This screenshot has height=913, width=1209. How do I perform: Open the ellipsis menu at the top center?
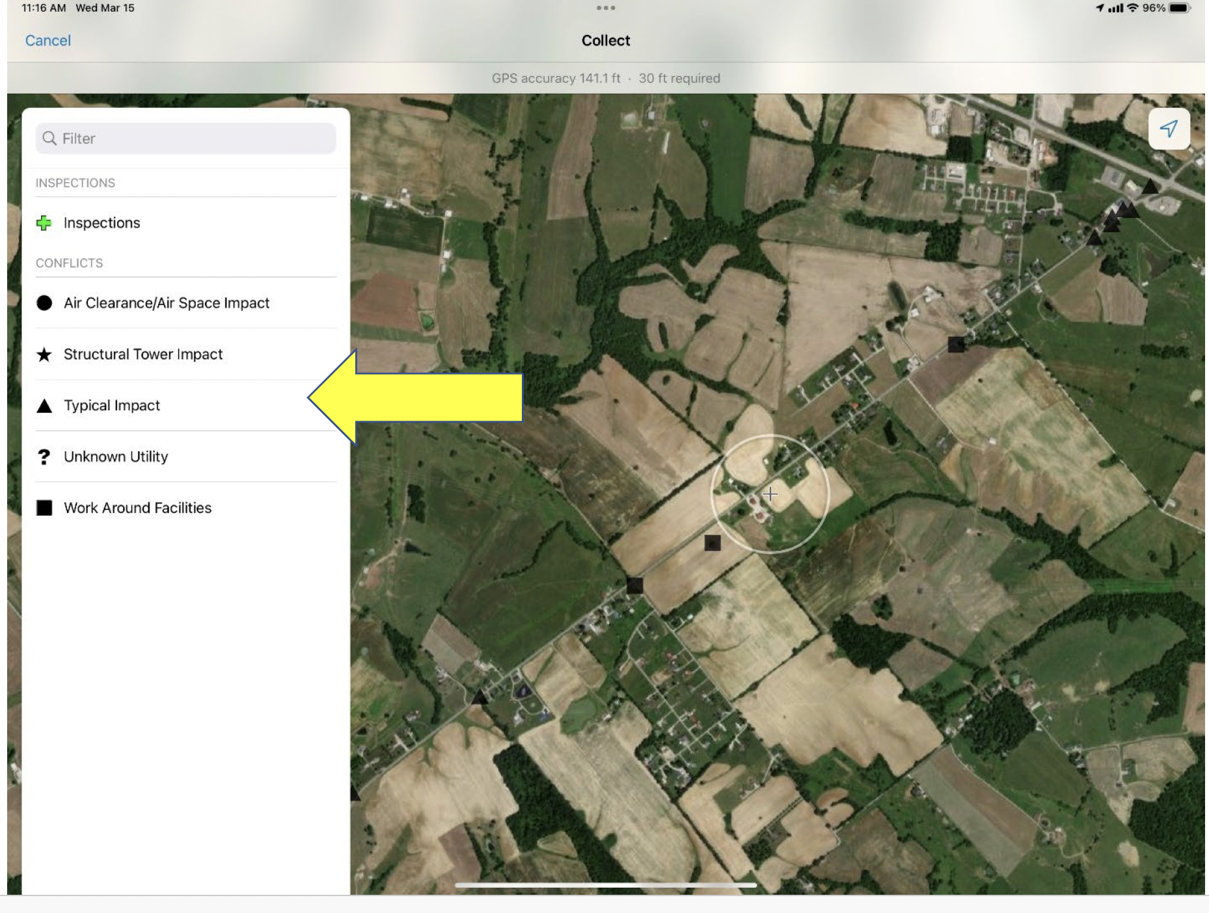[606, 8]
